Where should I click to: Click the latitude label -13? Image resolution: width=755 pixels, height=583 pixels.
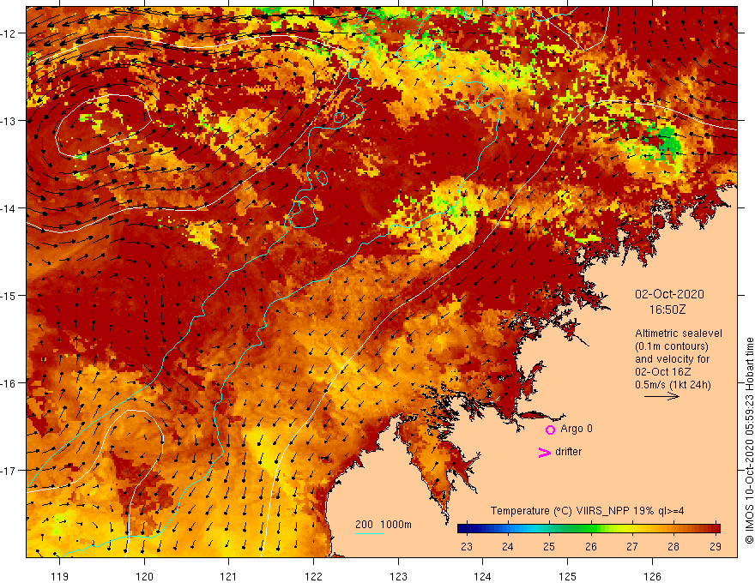[9, 121]
